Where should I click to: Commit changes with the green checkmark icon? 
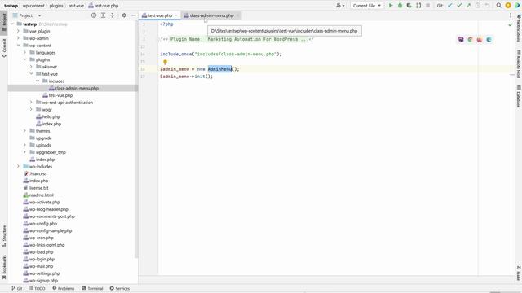(x=459, y=6)
